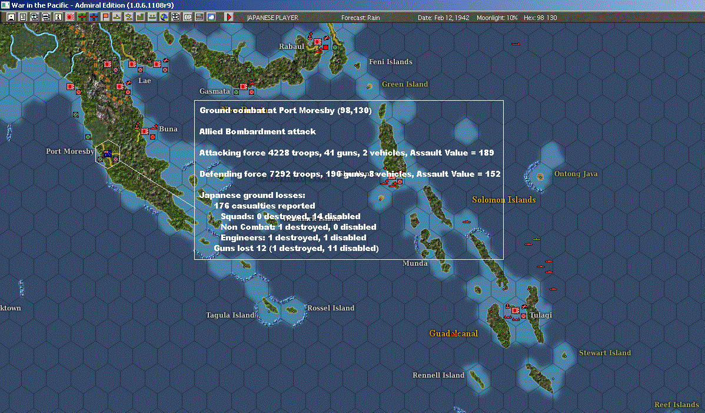Image resolution: width=705 pixels, height=413 pixels.
Task: Click the red plane on green icon
Action: click(82, 17)
